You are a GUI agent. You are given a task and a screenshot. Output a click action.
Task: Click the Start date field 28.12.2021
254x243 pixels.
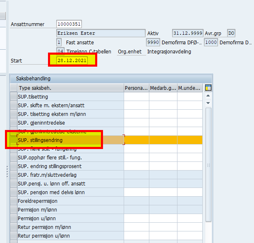(x=72, y=60)
